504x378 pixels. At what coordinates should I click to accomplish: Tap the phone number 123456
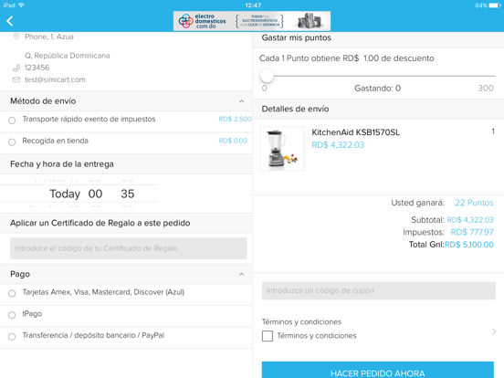coord(37,68)
